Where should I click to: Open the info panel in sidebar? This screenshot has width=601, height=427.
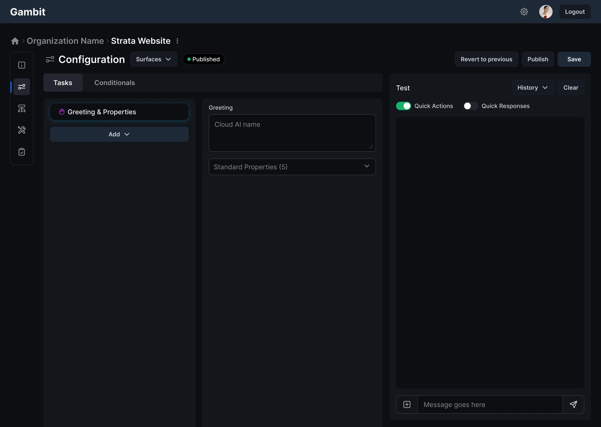(x=22, y=65)
